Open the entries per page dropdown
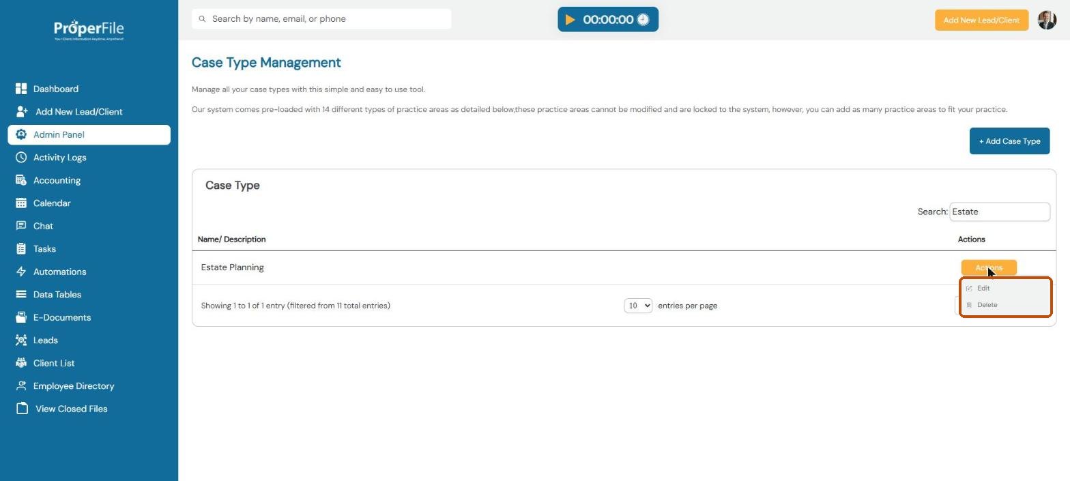 tap(638, 306)
